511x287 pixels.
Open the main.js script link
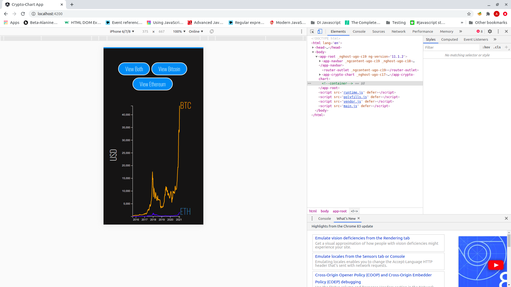351,106
